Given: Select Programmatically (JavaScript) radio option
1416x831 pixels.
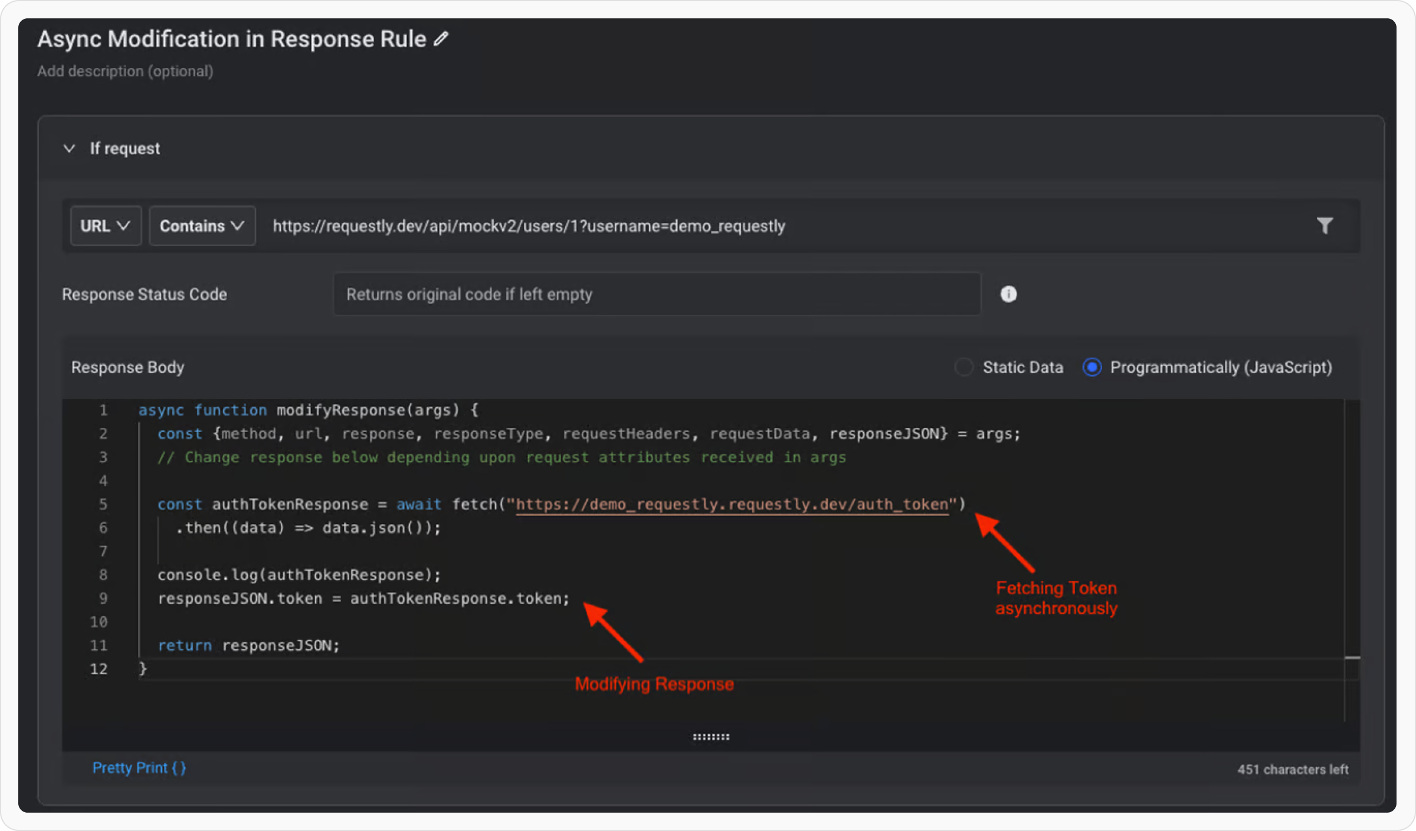Looking at the screenshot, I should click(1092, 367).
